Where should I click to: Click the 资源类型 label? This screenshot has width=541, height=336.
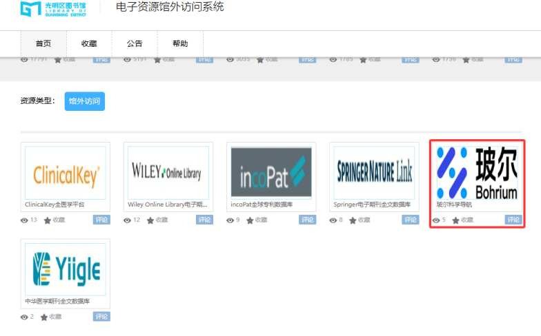(x=37, y=101)
